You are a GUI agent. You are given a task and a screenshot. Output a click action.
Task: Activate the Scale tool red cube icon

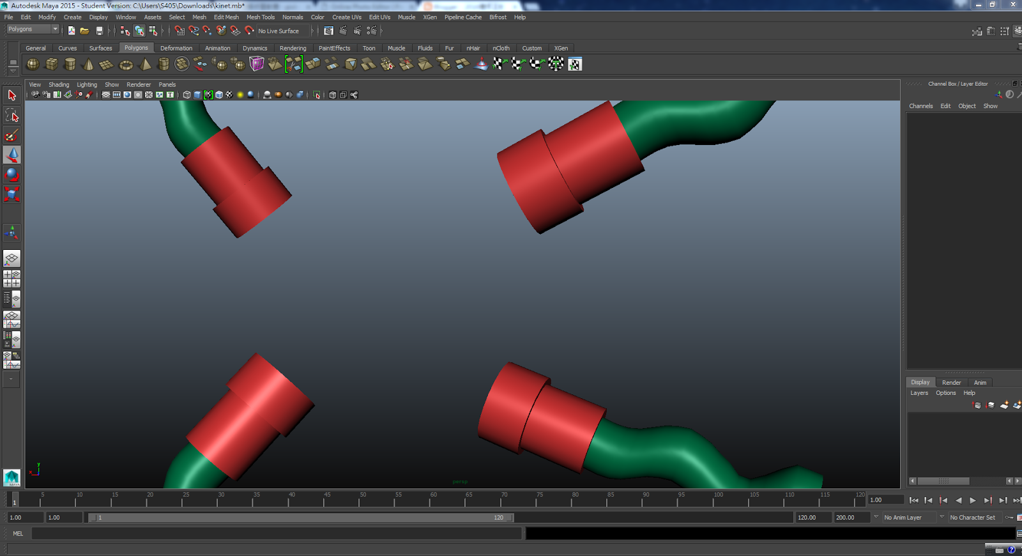11,194
